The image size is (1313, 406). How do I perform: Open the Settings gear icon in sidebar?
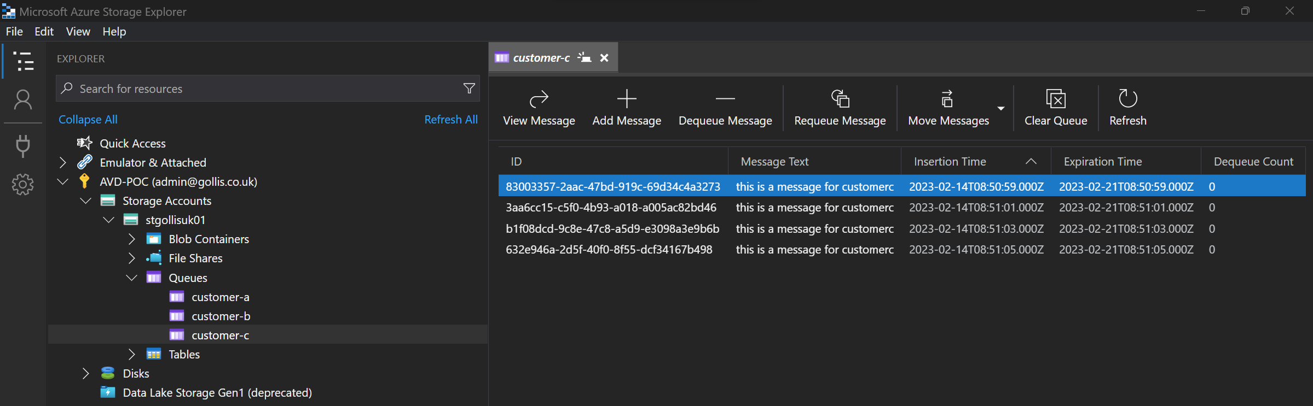(x=23, y=184)
